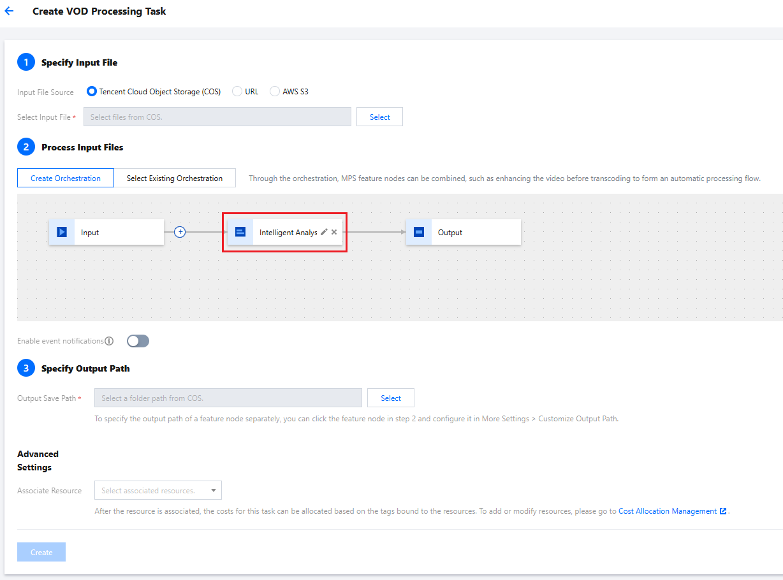783x580 pixels.
Task: Click the Output Save Path input field
Action: point(228,398)
